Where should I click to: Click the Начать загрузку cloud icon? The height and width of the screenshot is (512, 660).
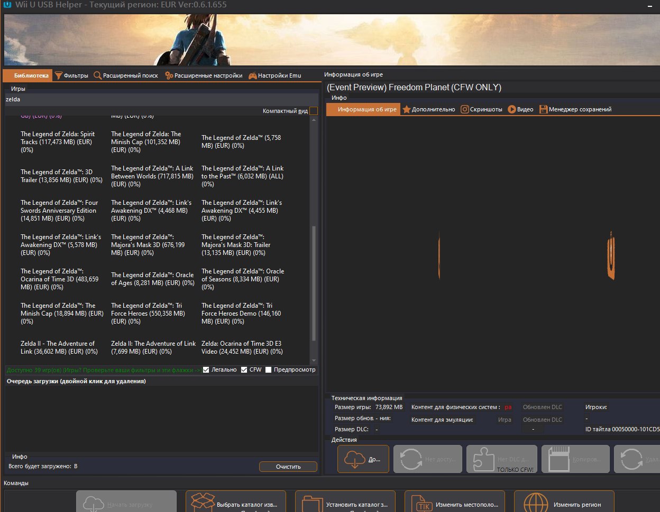[x=94, y=504]
